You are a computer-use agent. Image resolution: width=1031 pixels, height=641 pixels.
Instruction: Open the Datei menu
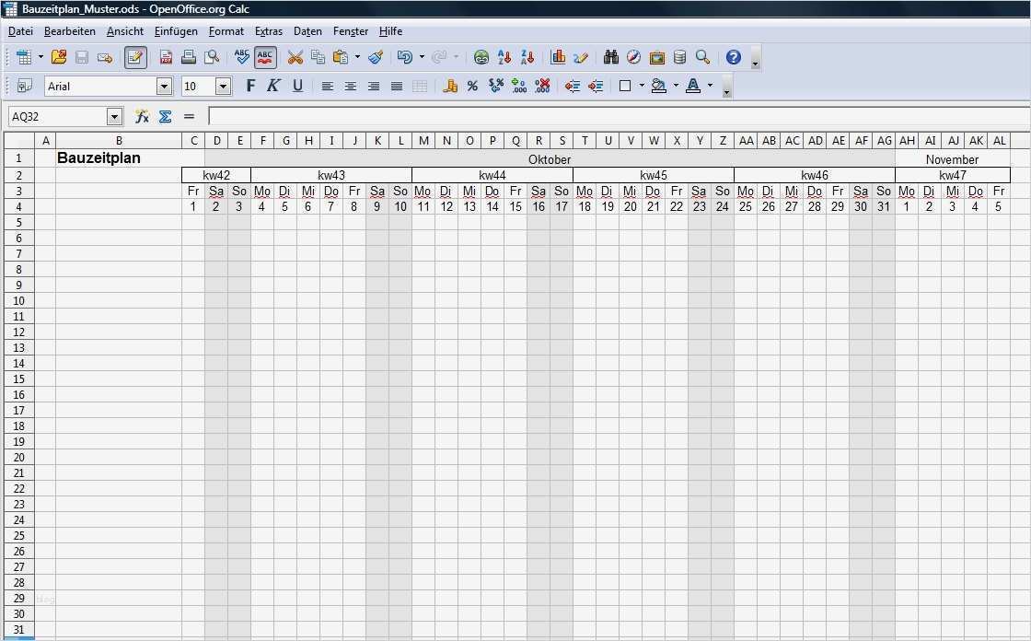pos(20,31)
